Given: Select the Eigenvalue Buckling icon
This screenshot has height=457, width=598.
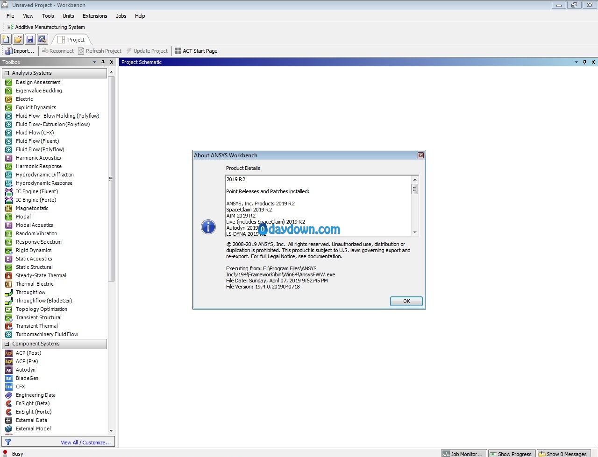Looking at the screenshot, I should click(x=8, y=91).
